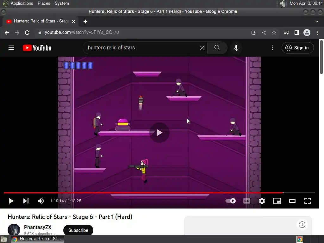Open a new Chrome tab
The image size is (324, 243).
[85, 22]
